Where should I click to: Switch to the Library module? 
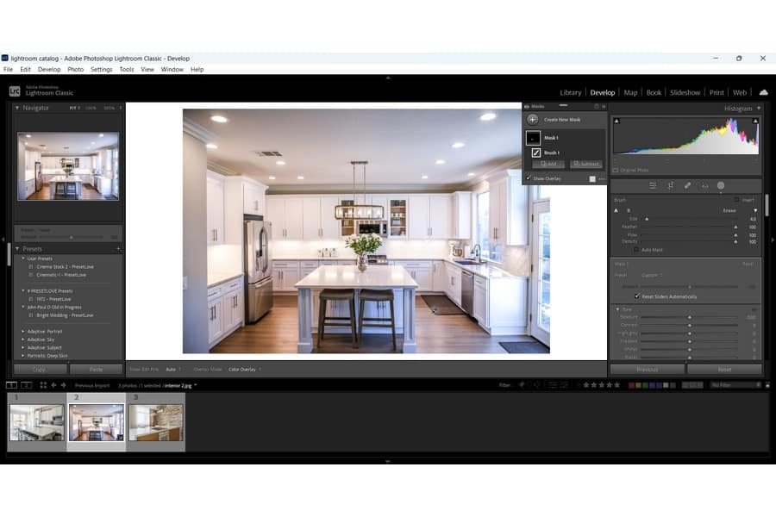tap(570, 92)
